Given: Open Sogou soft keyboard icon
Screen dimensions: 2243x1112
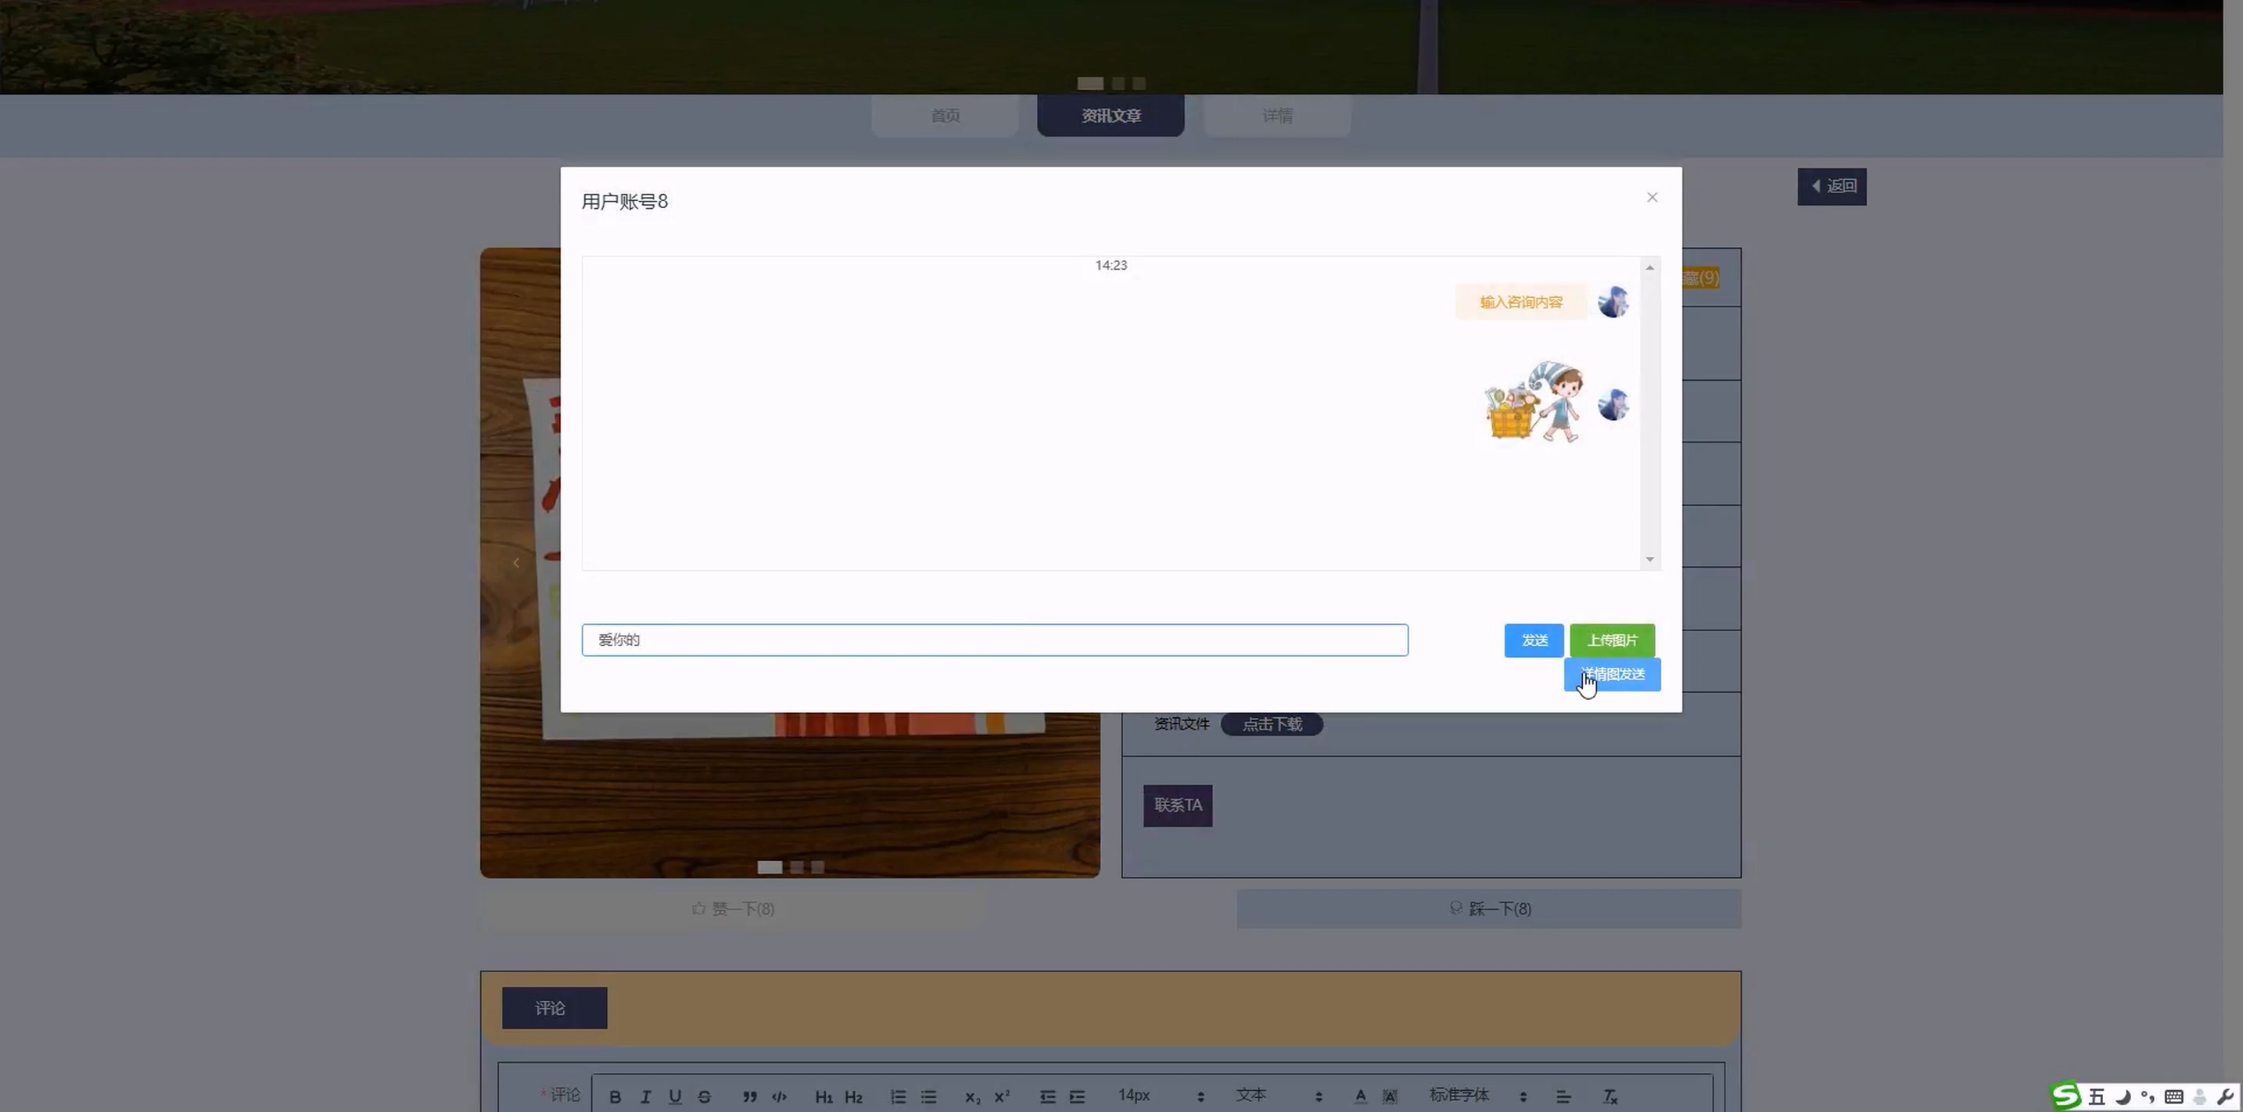Looking at the screenshot, I should point(2173,1096).
